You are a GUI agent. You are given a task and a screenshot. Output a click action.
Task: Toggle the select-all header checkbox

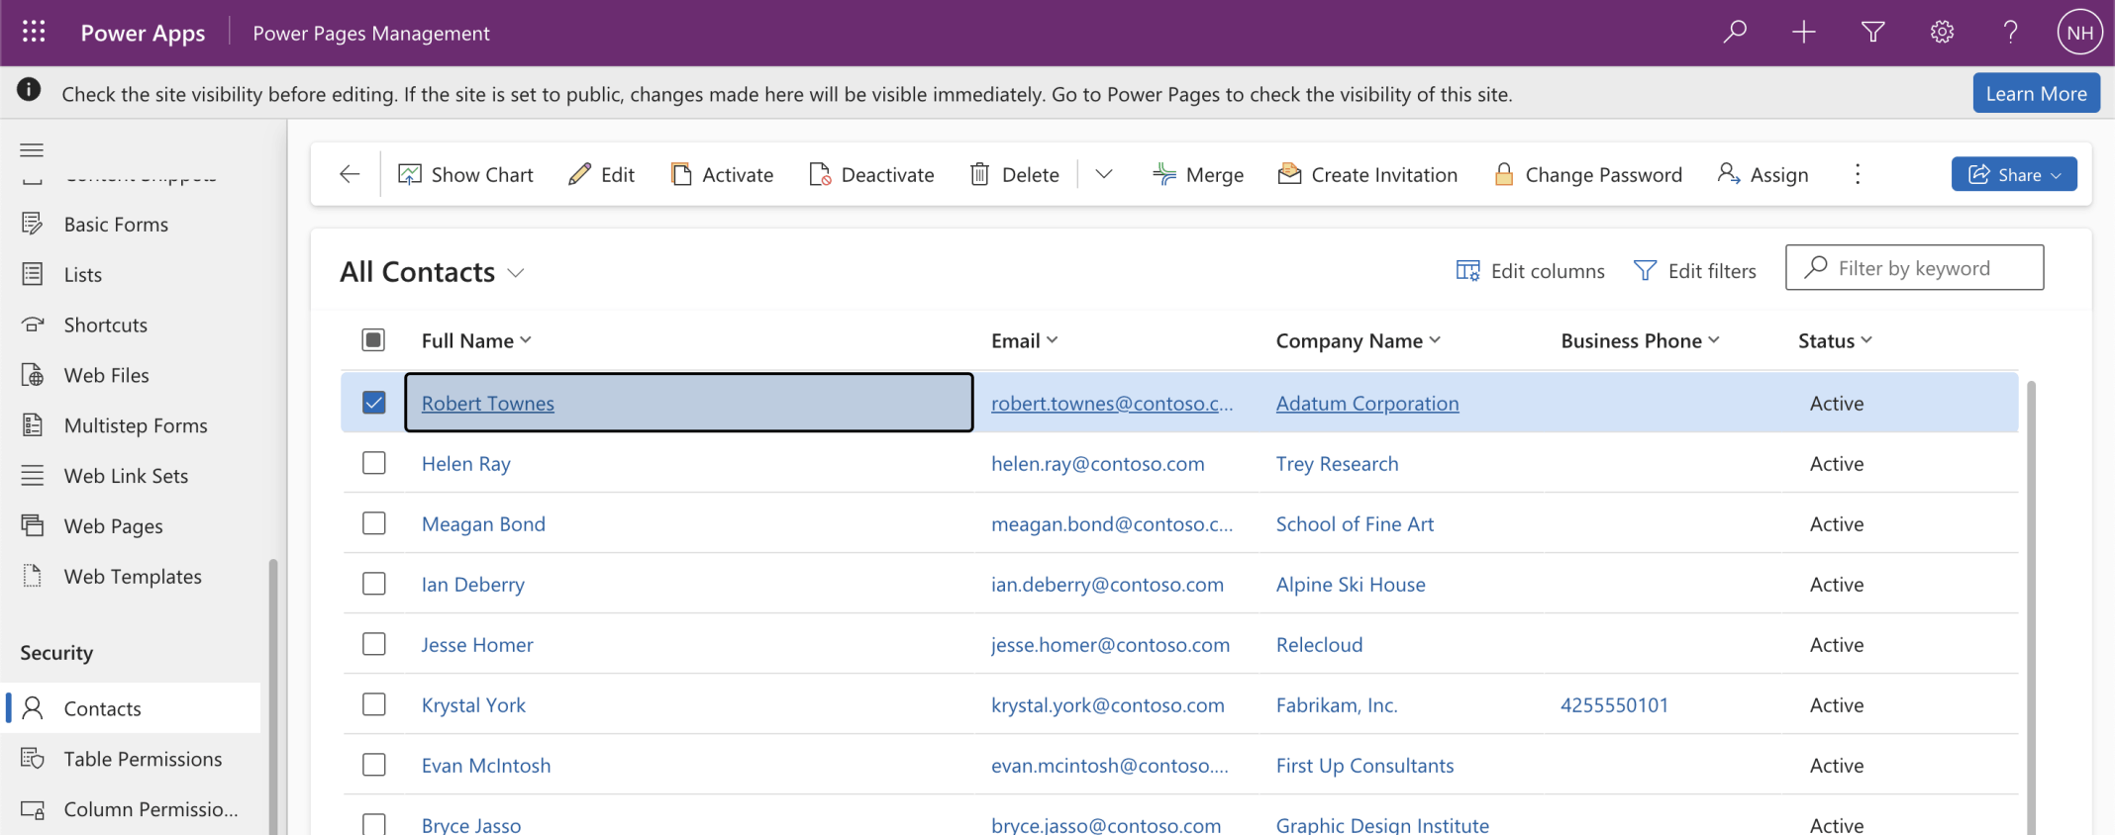click(x=373, y=340)
